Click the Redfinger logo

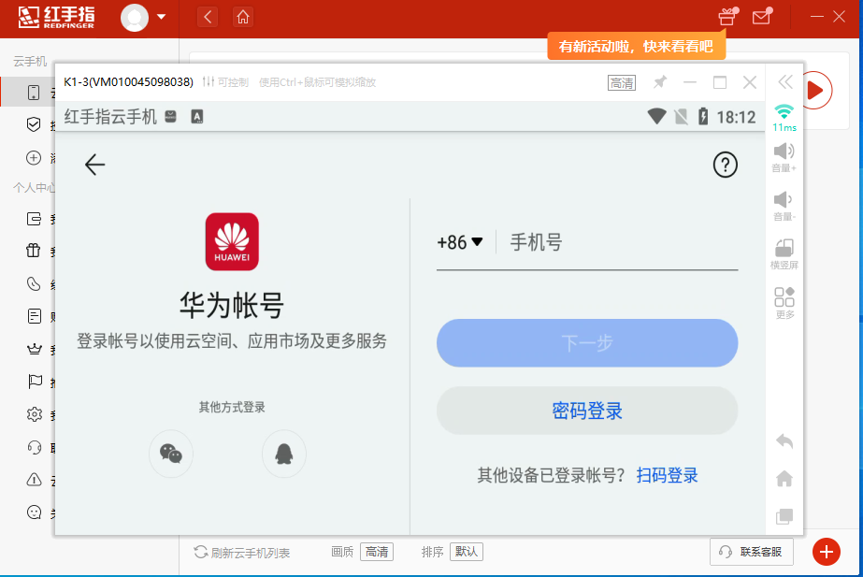tap(56, 18)
